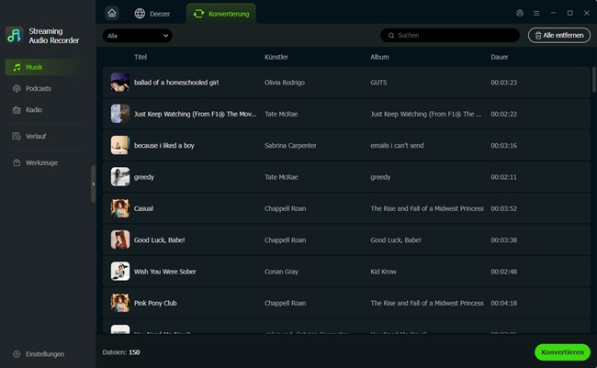This screenshot has width=597, height=368.
Task: Click the Dateien: 150 file count
Action: coord(121,352)
